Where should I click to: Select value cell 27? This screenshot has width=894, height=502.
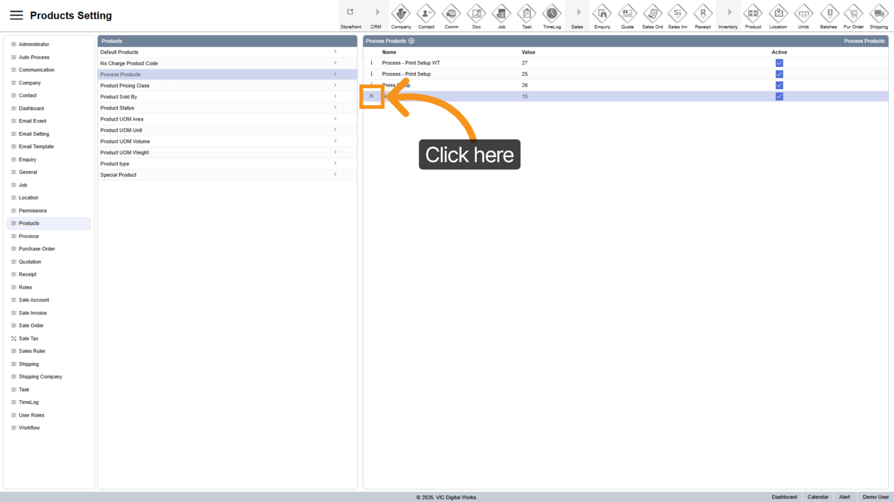(525, 63)
